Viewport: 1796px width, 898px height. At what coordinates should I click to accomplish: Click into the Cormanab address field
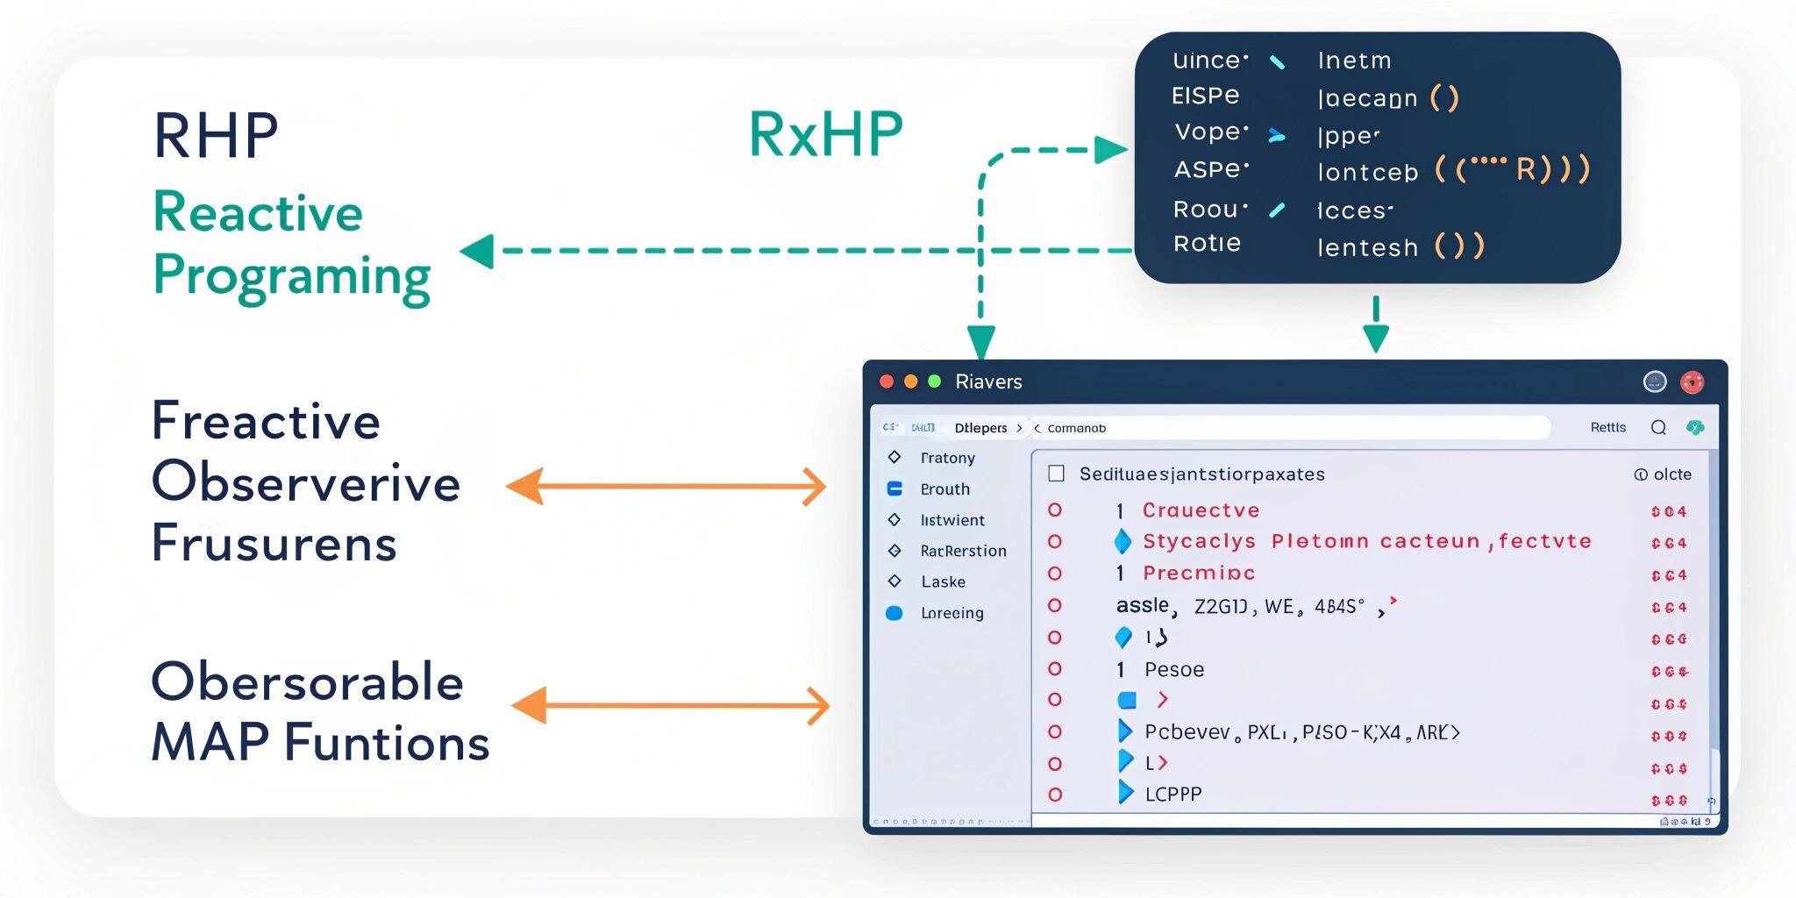point(1289,428)
